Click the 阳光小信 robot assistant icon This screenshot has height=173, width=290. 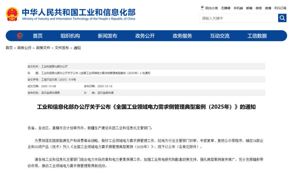pyautogui.click(x=202, y=8)
